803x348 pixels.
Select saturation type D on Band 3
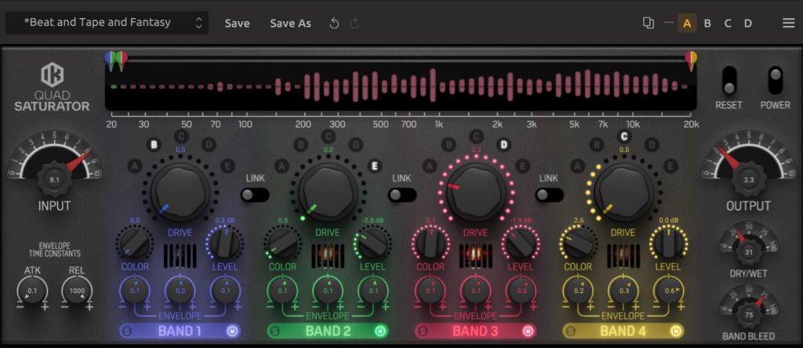(503, 144)
